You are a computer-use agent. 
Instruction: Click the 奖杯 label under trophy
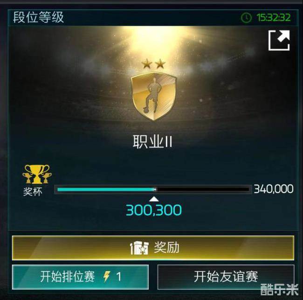(33, 192)
